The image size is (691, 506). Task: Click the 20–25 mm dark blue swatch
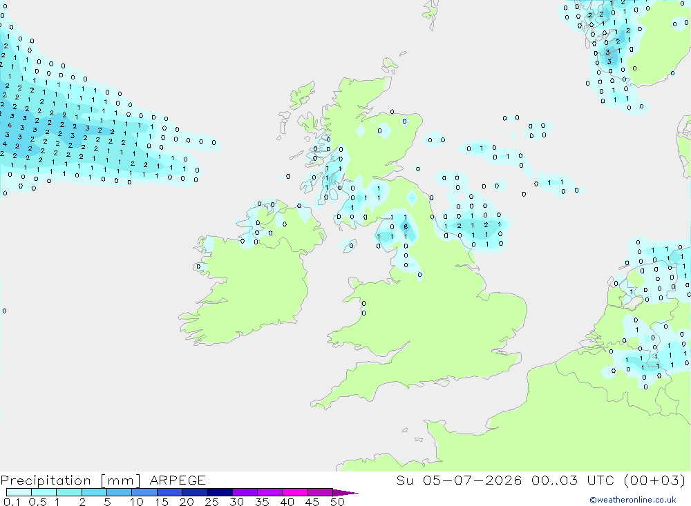point(194,492)
